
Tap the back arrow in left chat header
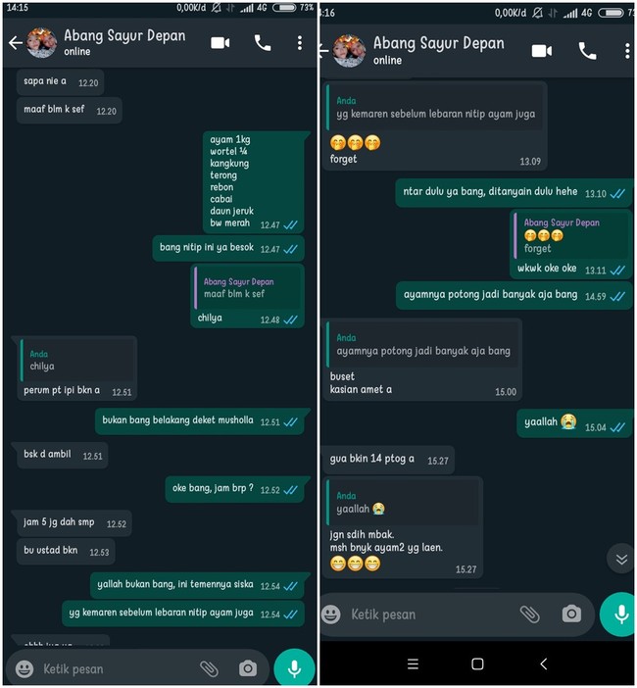pos(16,43)
